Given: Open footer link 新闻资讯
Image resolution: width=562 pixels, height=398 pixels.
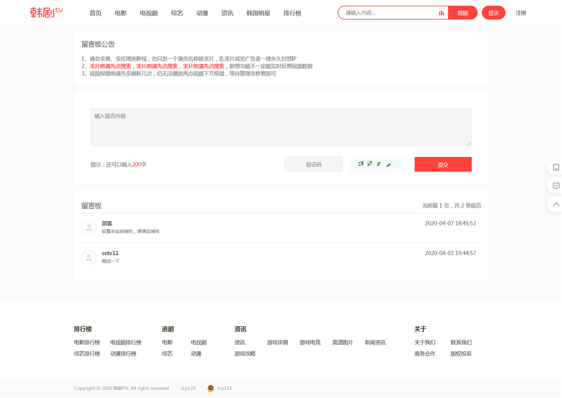Looking at the screenshot, I should click(x=375, y=343).
